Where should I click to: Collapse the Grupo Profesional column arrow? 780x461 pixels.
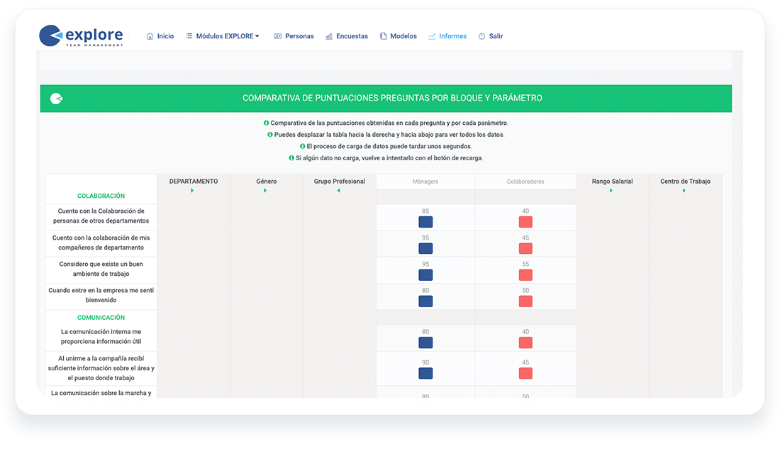[339, 191]
